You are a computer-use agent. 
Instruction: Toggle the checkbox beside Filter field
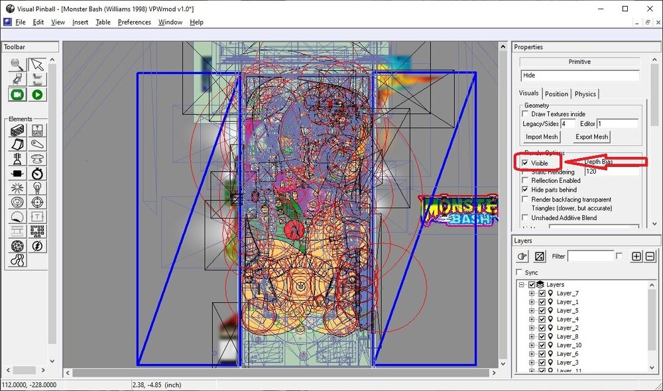(x=619, y=256)
